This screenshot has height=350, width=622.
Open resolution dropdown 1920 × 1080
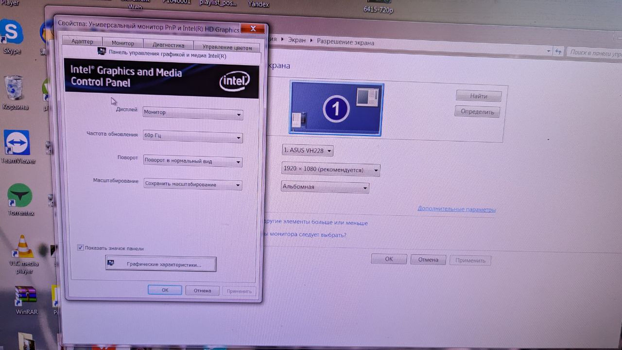tap(330, 170)
